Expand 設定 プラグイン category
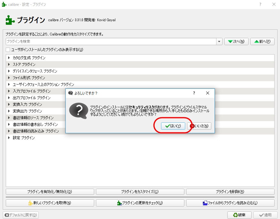The height and width of the screenshot is (219, 280). click(x=9, y=138)
